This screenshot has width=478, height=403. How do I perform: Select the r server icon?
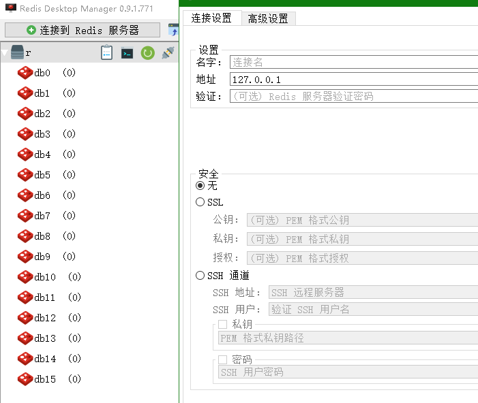(17, 52)
